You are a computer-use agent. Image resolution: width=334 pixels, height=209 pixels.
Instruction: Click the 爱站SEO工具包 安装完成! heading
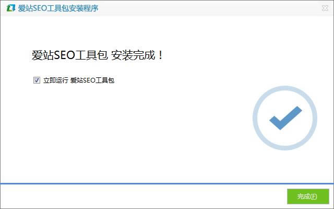click(98, 55)
